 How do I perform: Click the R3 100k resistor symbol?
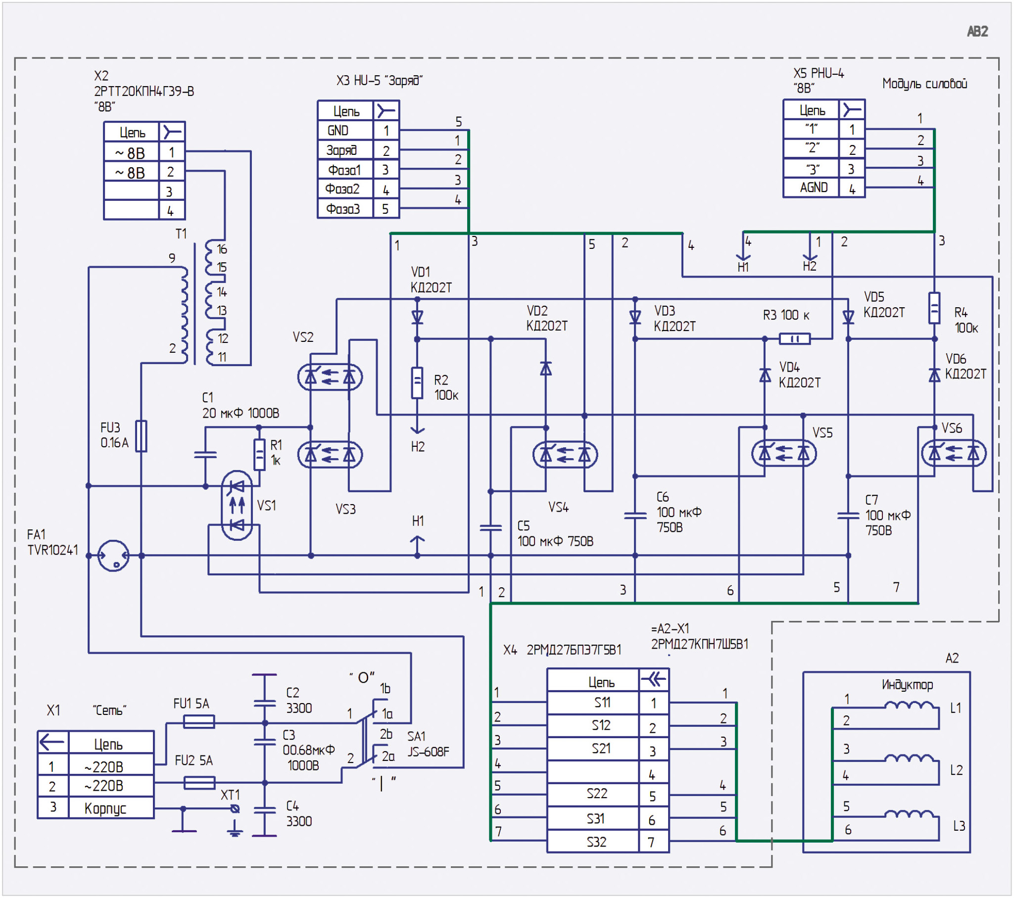point(795,339)
